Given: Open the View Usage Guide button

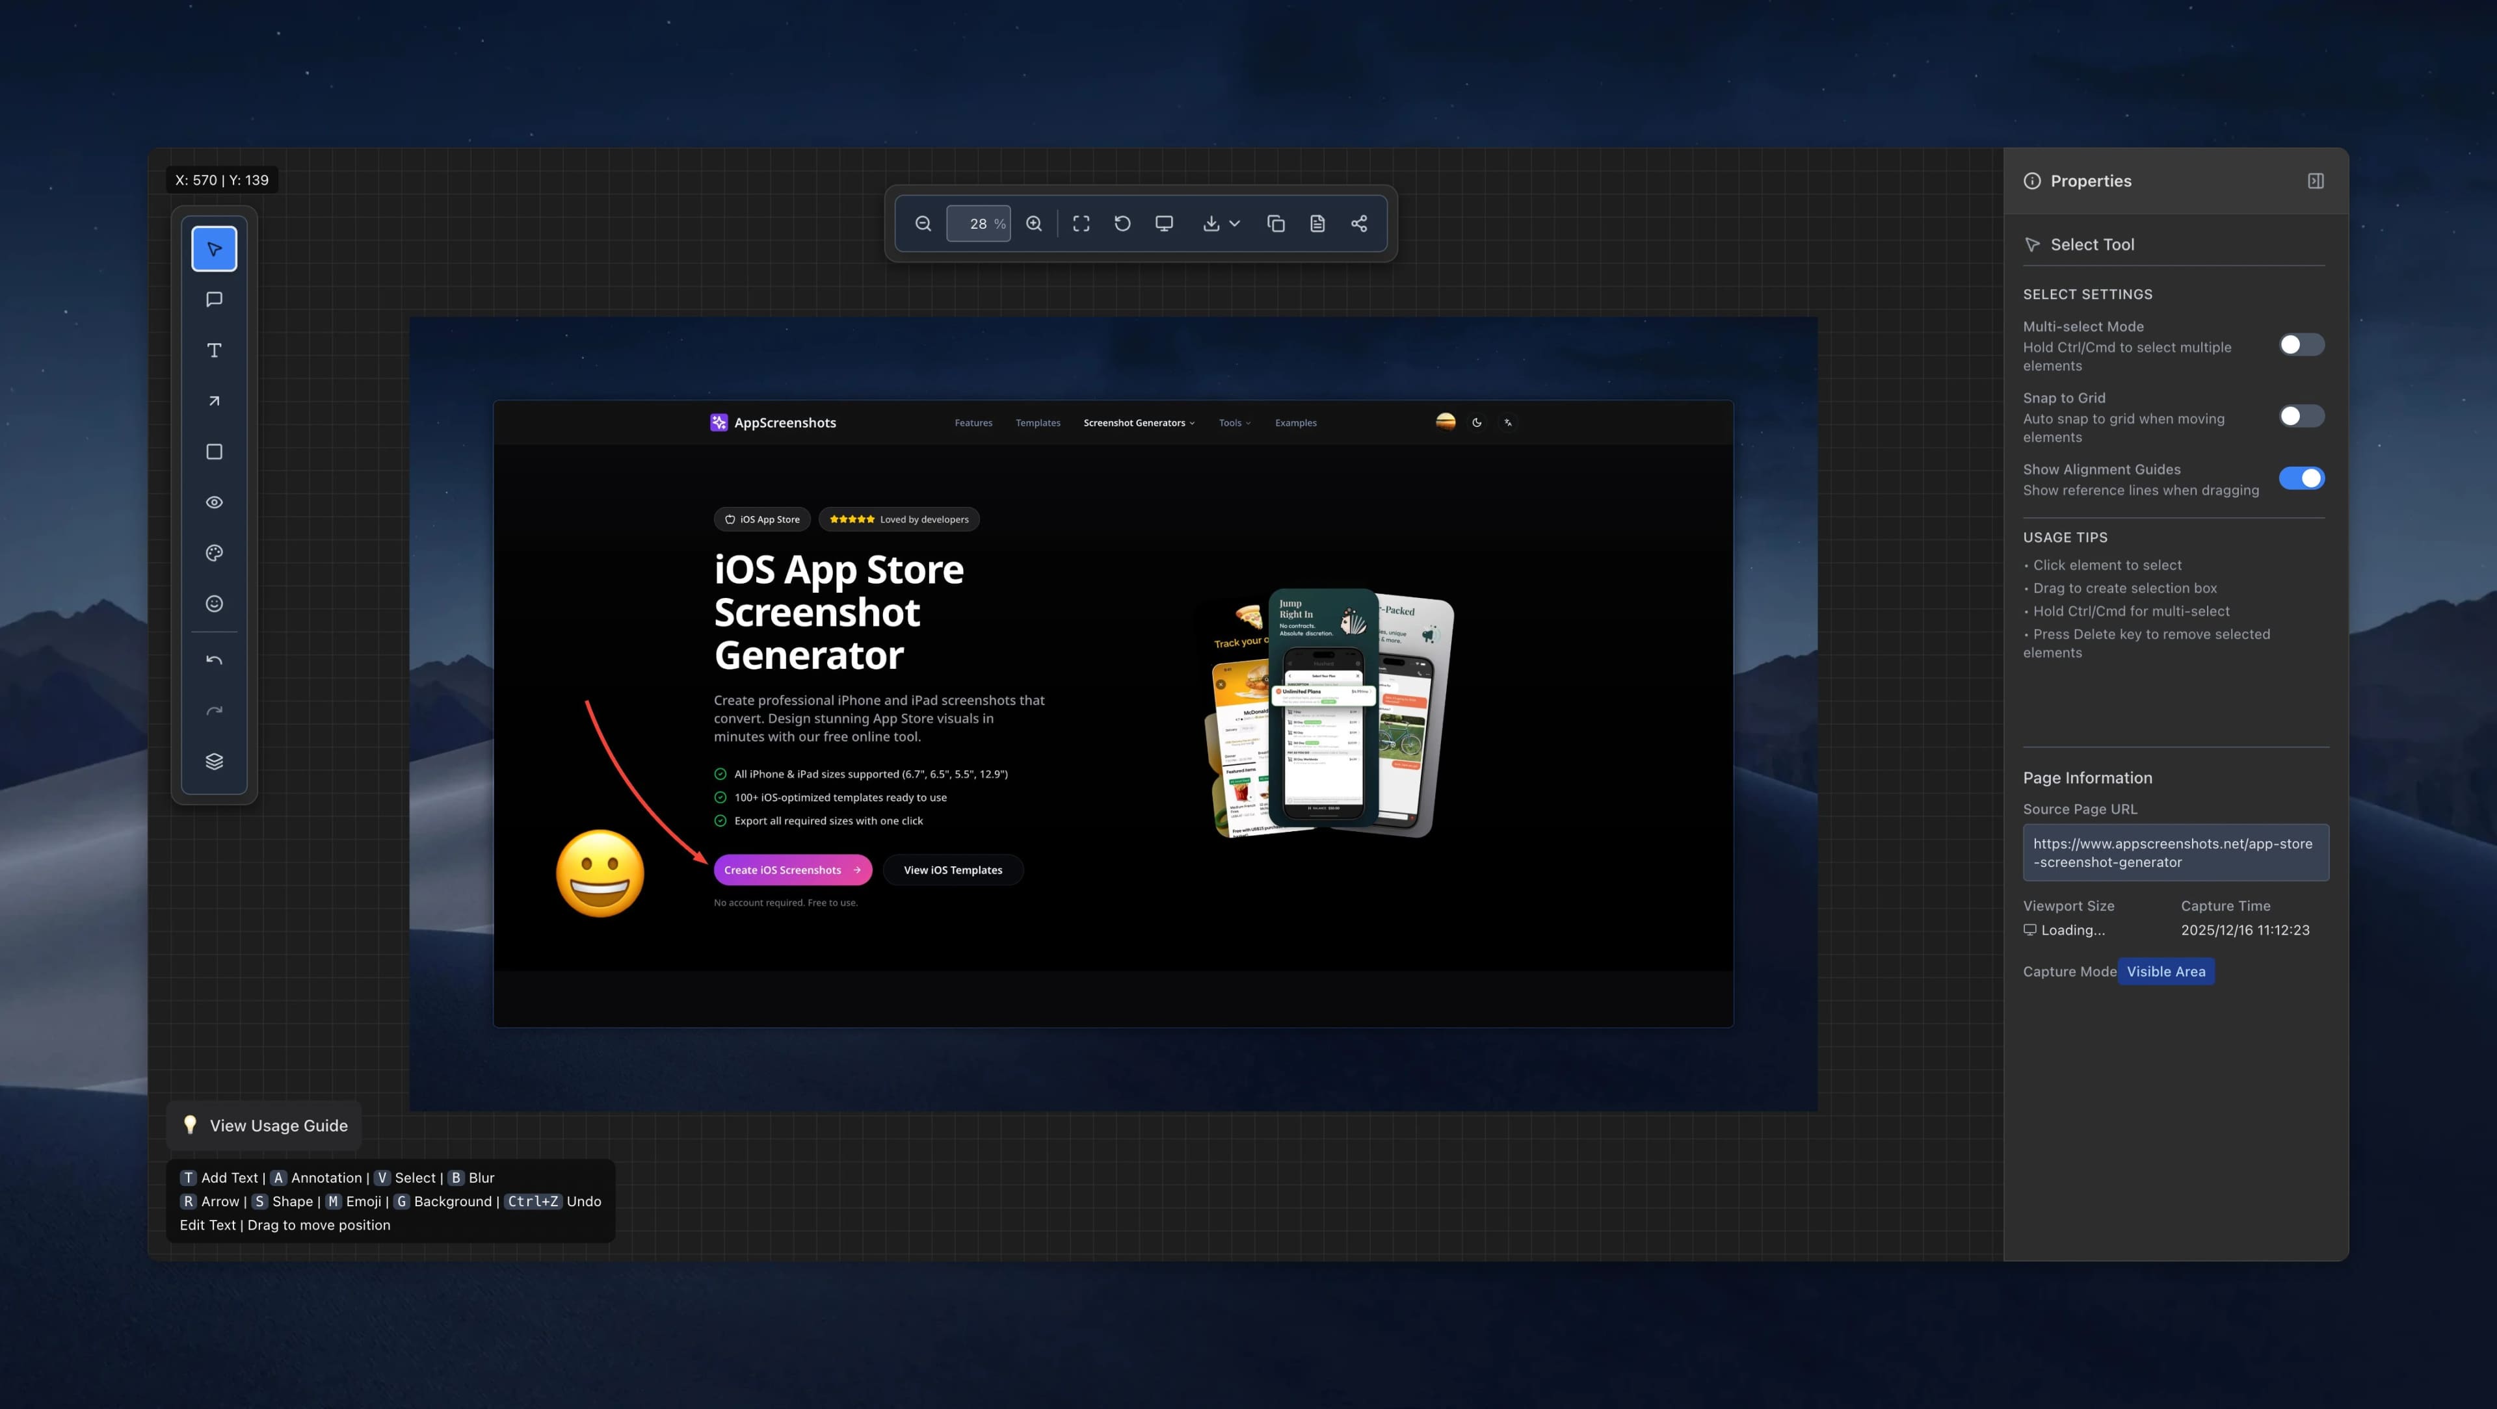Looking at the screenshot, I should click(263, 1125).
